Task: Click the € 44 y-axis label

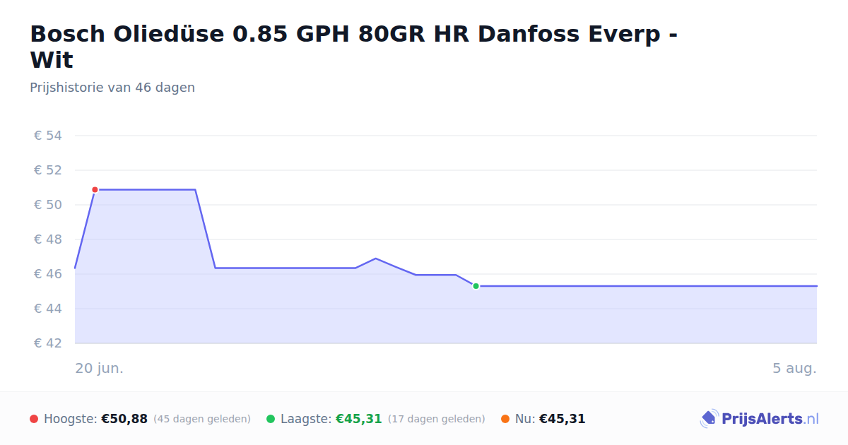Action: [48, 309]
